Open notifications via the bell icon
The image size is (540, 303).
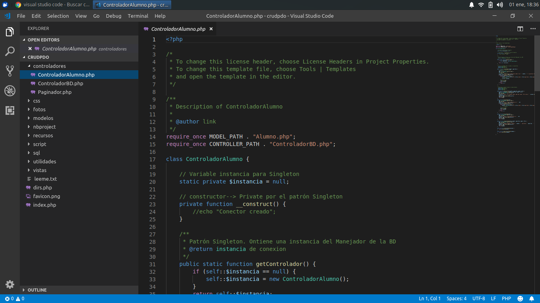pyautogui.click(x=532, y=299)
